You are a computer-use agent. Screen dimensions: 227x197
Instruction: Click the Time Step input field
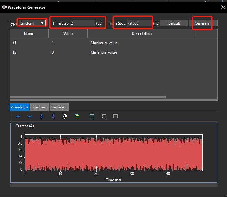pyautogui.click(x=83, y=23)
